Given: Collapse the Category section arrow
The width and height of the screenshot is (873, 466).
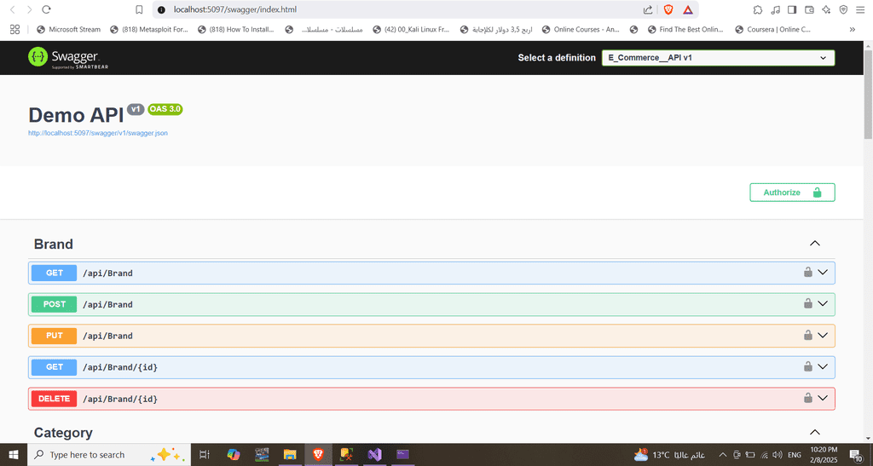Looking at the screenshot, I should point(814,432).
